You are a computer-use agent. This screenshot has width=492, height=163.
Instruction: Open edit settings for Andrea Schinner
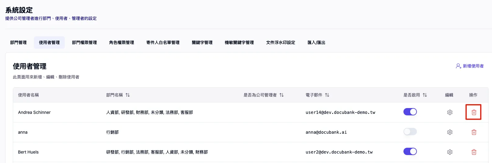tap(450, 112)
